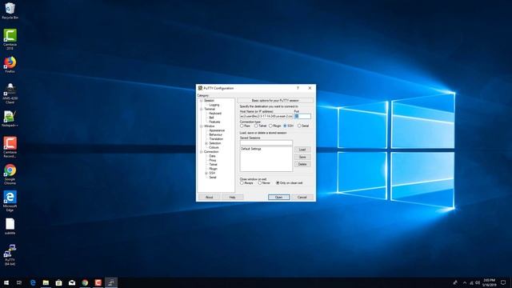Viewport: 512px width, 288px height.
Task: Open Mail from the taskbar
Action: [x=72, y=282]
